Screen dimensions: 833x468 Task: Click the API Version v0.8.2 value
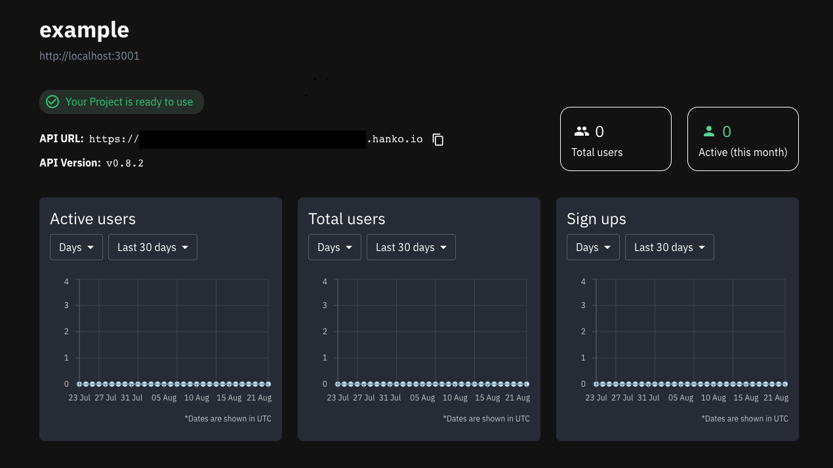point(125,163)
